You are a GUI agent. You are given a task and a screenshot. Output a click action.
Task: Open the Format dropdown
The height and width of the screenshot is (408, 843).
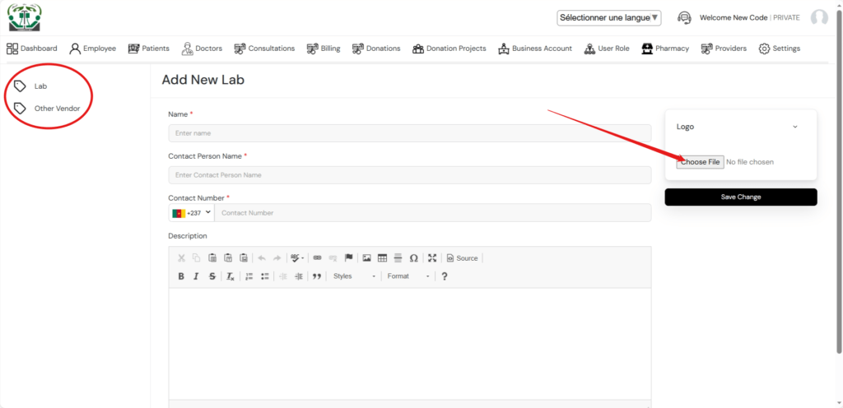click(x=408, y=276)
